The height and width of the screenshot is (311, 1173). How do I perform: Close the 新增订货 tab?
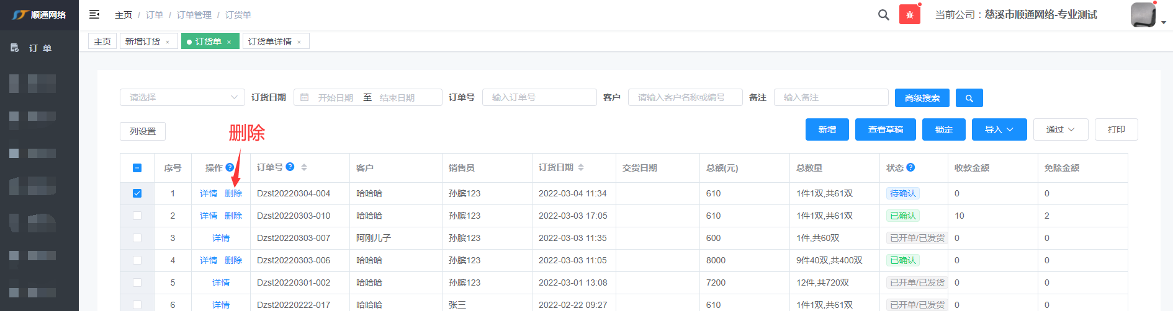[x=168, y=42]
